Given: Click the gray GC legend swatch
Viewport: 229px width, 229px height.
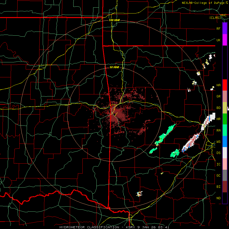Looking at the screenshot, I should (225, 175).
